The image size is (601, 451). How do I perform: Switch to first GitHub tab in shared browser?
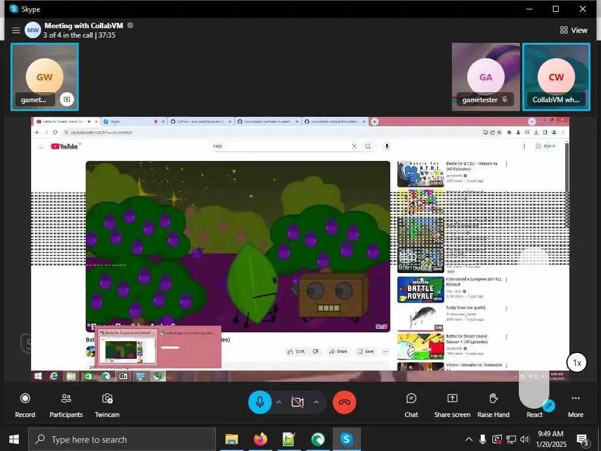[x=201, y=122]
